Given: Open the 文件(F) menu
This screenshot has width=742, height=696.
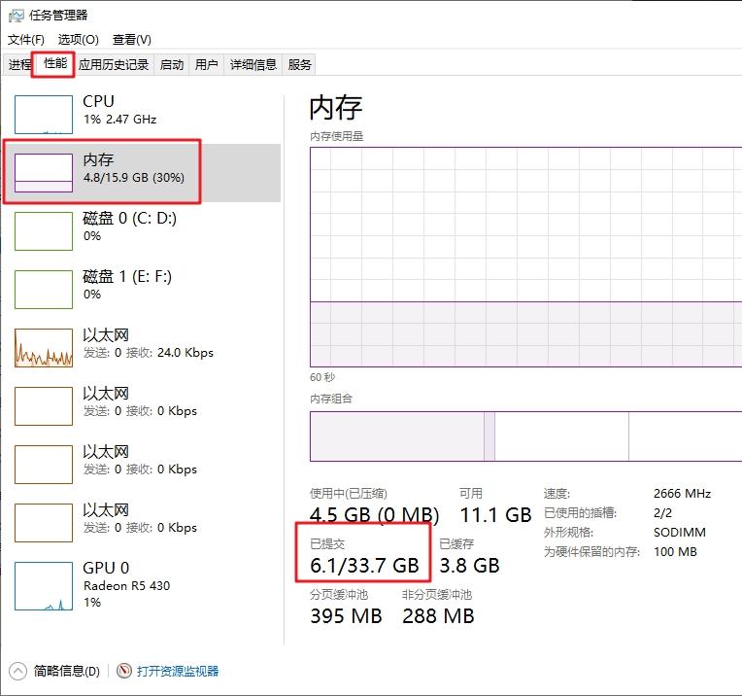Looking at the screenshot, I should pos(26,40).
